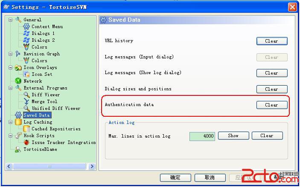This screenshot has width=300, height=187.
Task: Click the Diff Viewer magnifier icon
Action: coord(26,95)
